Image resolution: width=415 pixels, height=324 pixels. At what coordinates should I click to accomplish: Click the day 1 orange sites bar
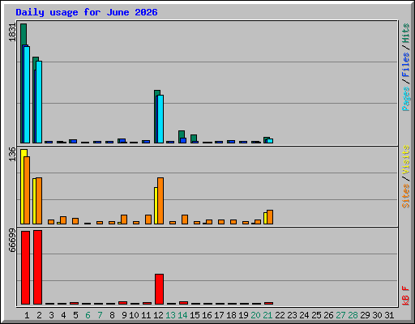(x=27, y=190)
